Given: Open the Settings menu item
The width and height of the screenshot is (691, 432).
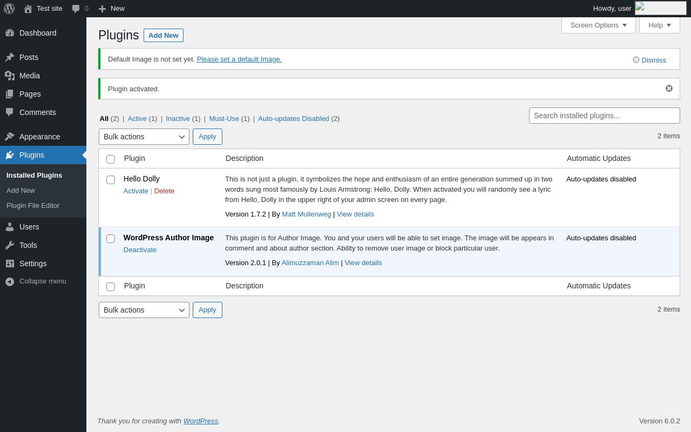Looking at the screenshot, I should 43,264.
